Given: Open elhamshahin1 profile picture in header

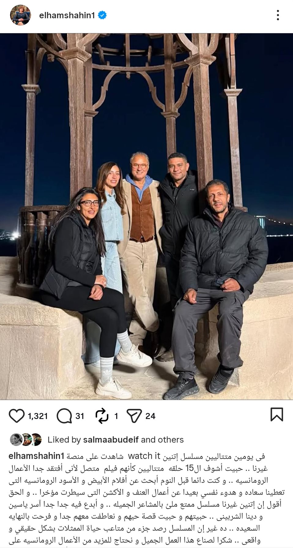Looking at the screenshot, I should pyautogui.click(x=21, y=15).
